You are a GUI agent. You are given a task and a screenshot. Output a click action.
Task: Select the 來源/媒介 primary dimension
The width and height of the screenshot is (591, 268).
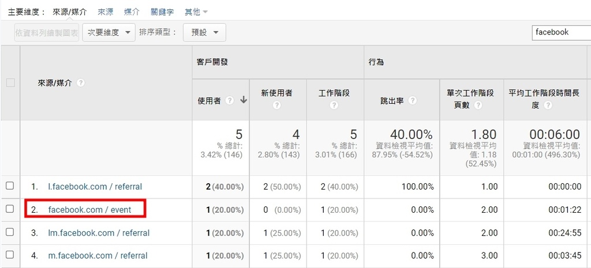pyautogui.click(x=70, y=12)
